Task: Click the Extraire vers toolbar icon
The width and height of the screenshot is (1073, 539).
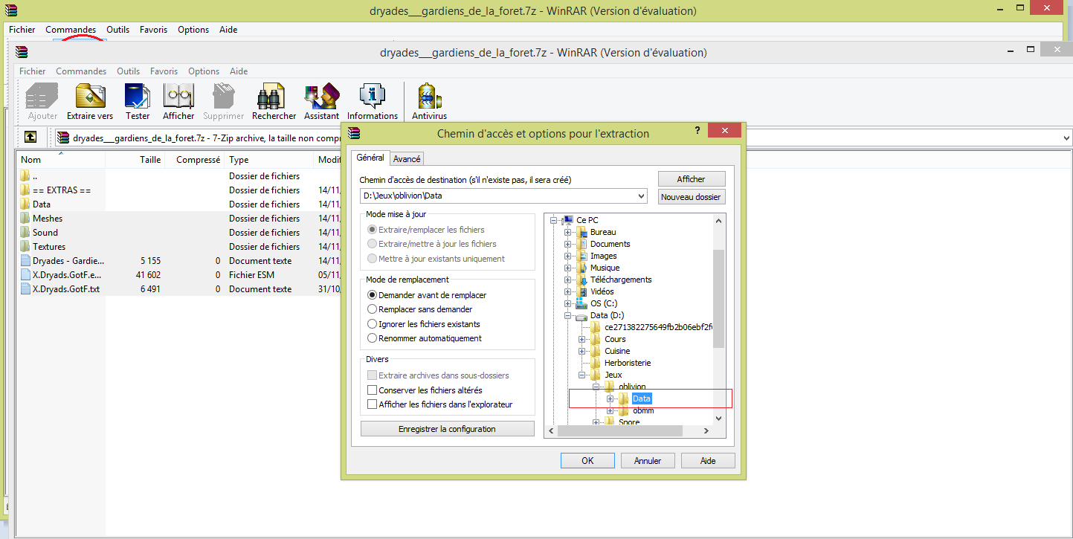Action: [x=90, y=96]
